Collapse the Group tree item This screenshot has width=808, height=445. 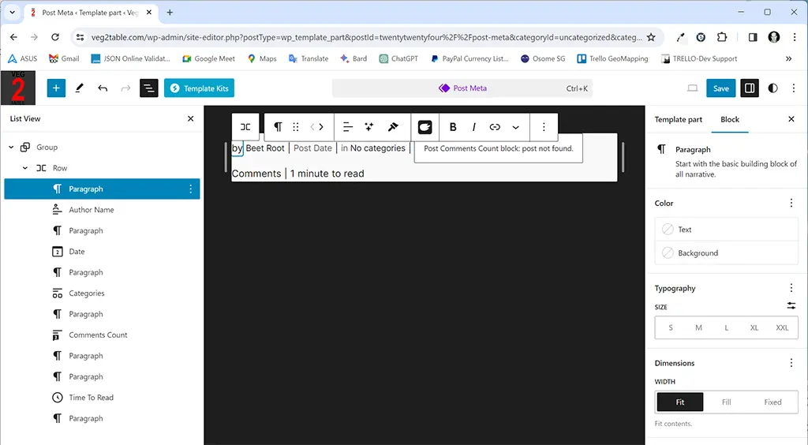[11, 148]
